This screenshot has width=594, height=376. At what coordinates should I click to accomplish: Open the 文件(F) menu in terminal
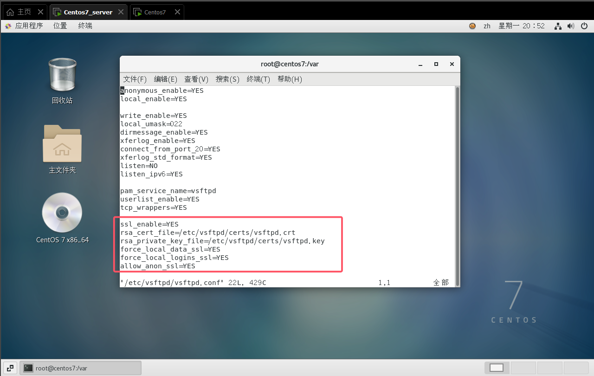pyautogui.click(x=135, y=79)
